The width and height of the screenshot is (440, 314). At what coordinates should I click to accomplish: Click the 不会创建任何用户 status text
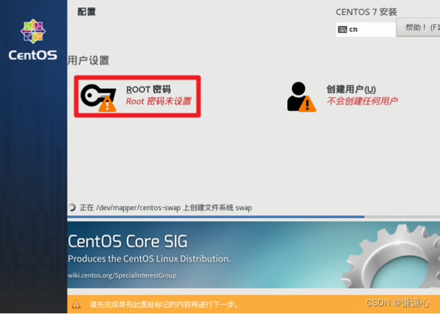[x=362, y=101]
